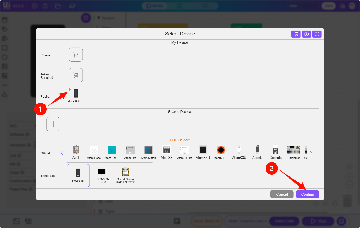Viewport: 360px width, 228px height.
Task: Click the Private device cart icon
Action: [76, 55]
